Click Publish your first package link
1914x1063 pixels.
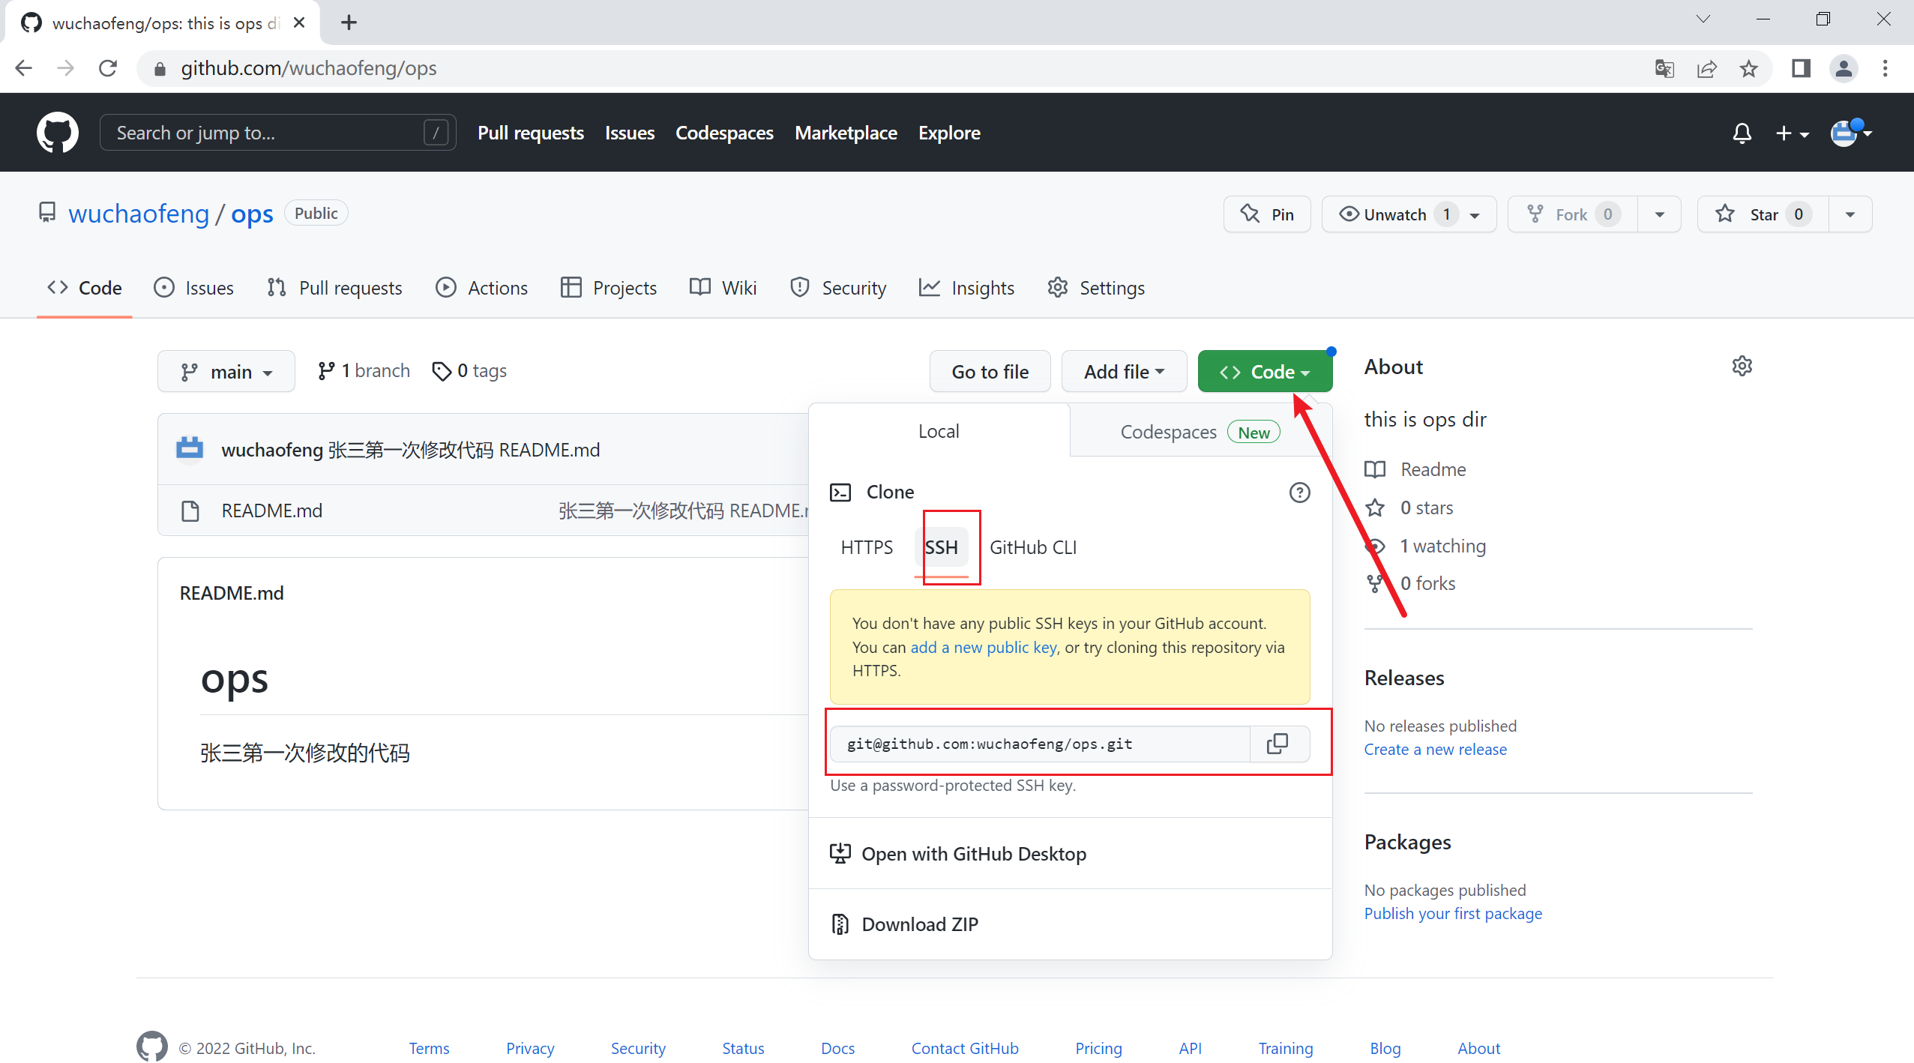coord(1453,913)
